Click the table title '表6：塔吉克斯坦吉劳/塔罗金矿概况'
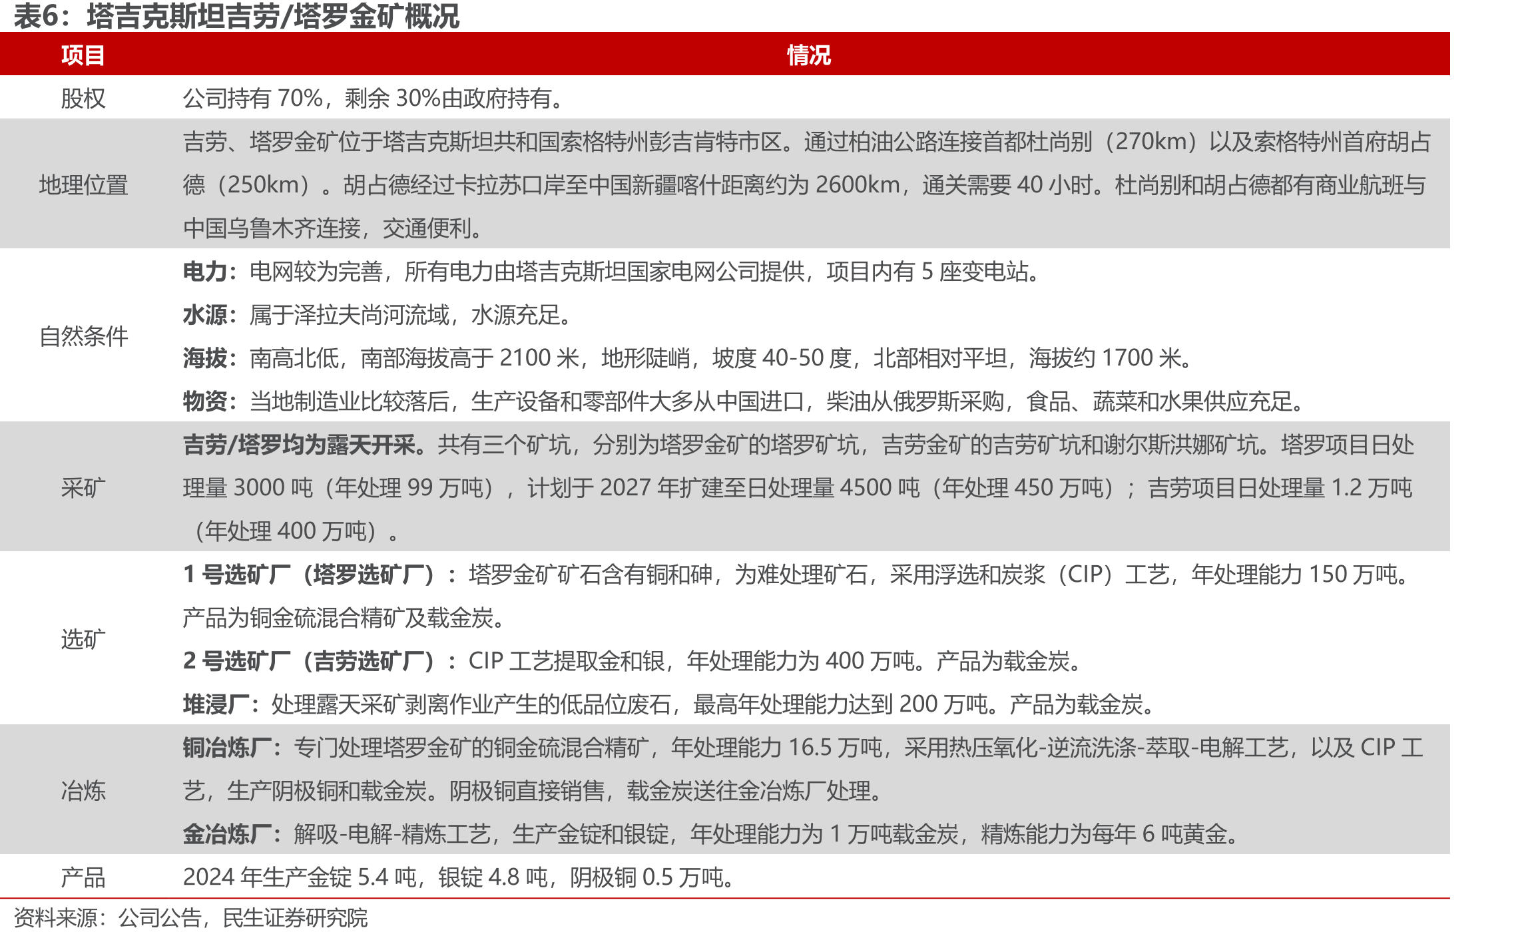The image size is (1538, 938). point(236,16)
